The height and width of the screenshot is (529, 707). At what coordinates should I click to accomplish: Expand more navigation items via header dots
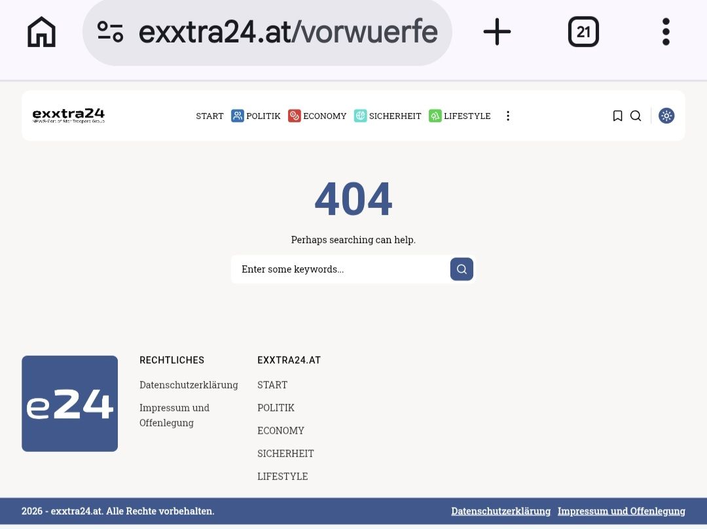pos(508,116)
